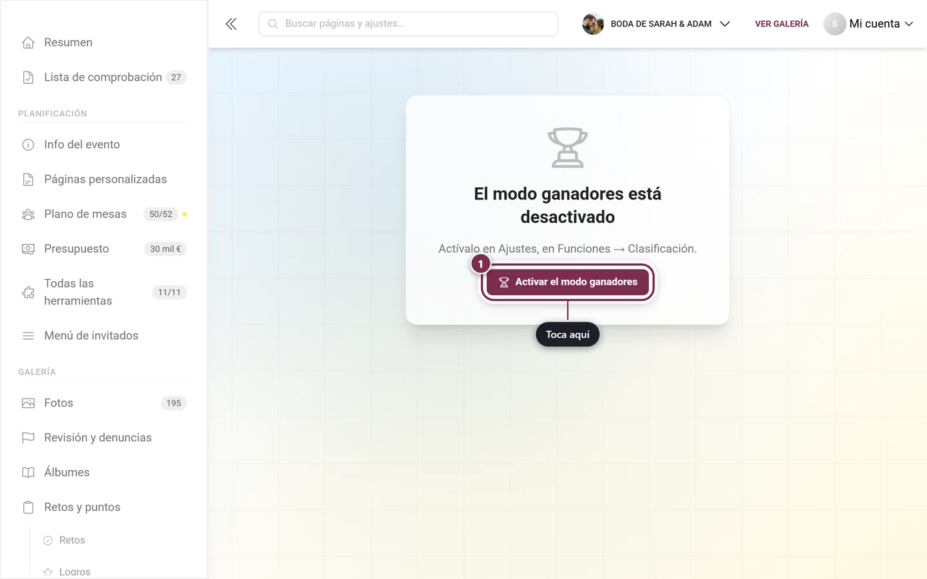The height and width of the screenshot is (579, 927).
Task: Click the 27 checklist count badge
Action: [176, 77]
